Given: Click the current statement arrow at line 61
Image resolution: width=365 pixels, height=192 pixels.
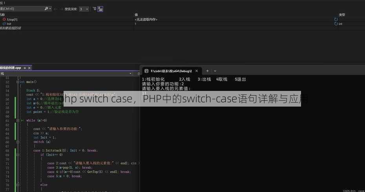Looking at the screenshot, I should 22,120.
